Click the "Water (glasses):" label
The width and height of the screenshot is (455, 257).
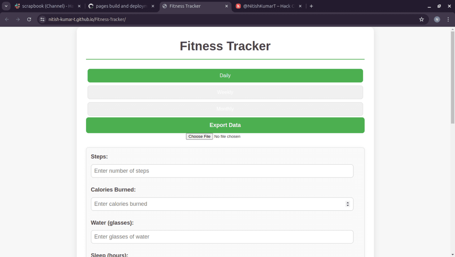112,223
